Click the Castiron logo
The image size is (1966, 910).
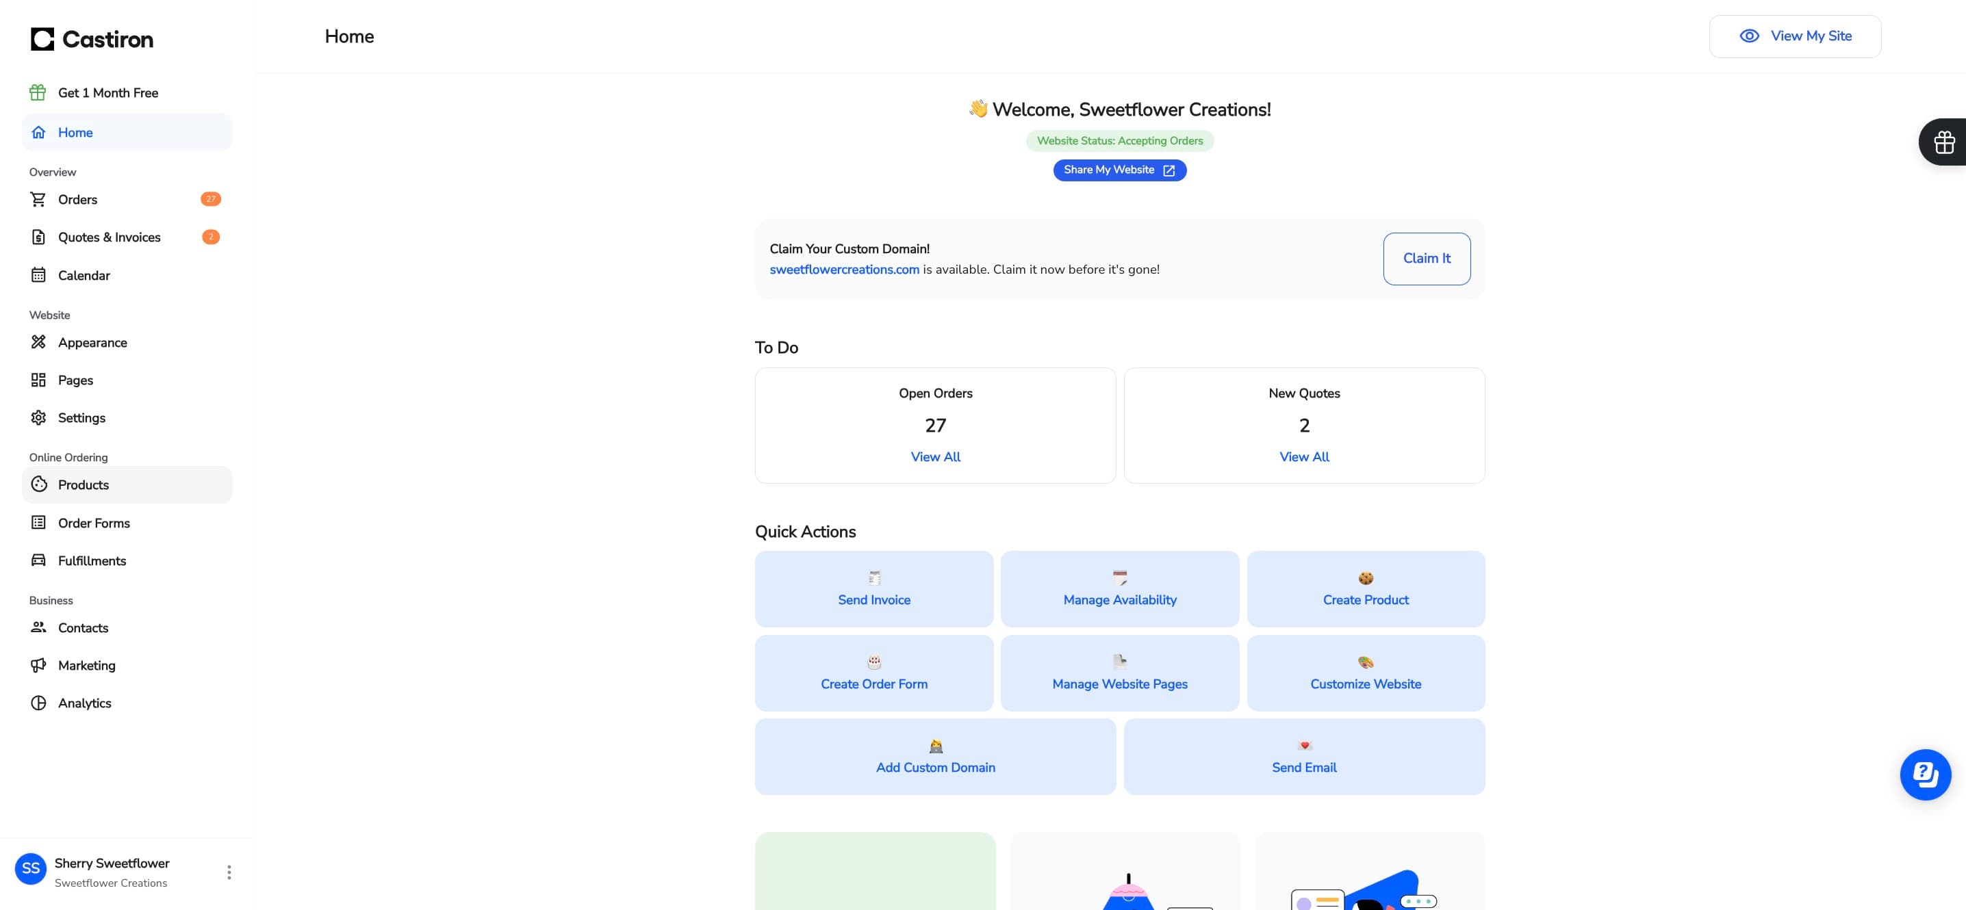click(x=92, y=39)
